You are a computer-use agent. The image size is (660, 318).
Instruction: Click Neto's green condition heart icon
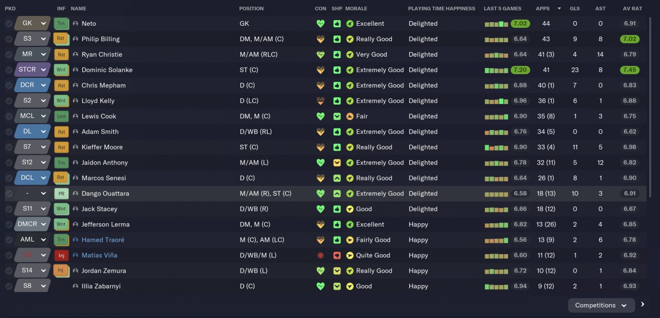(x=321, y=24)
